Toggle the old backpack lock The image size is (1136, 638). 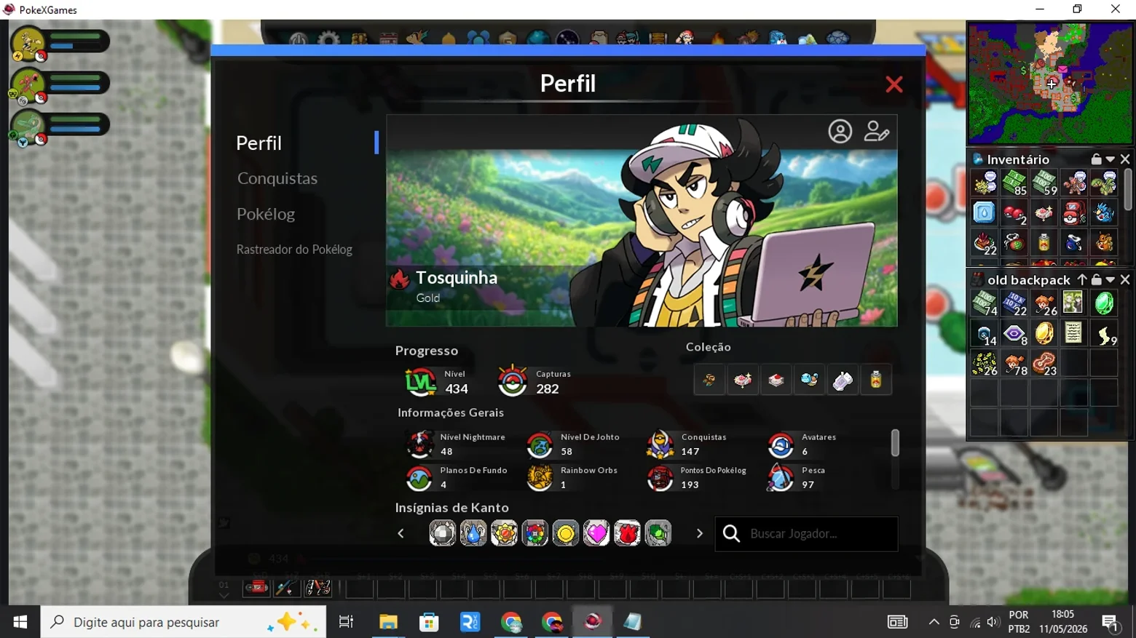1096,280
